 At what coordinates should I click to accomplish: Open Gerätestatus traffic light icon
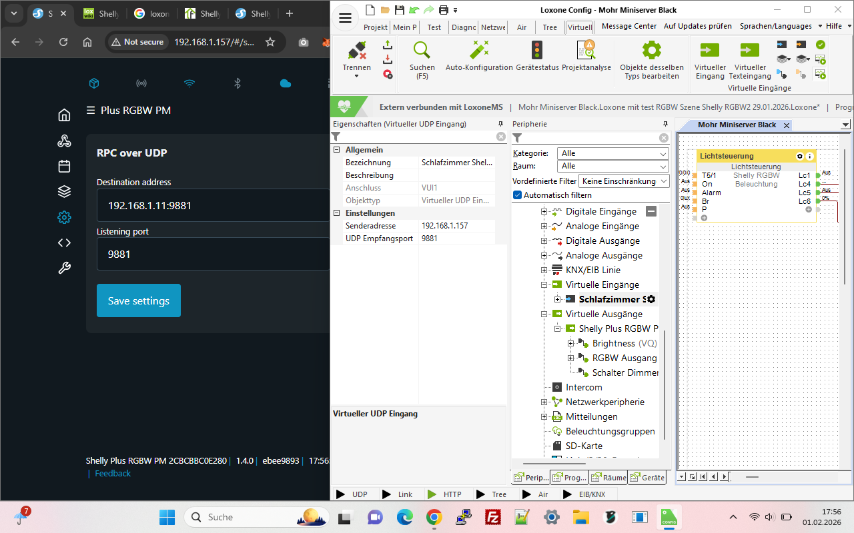tap(536, 50)
